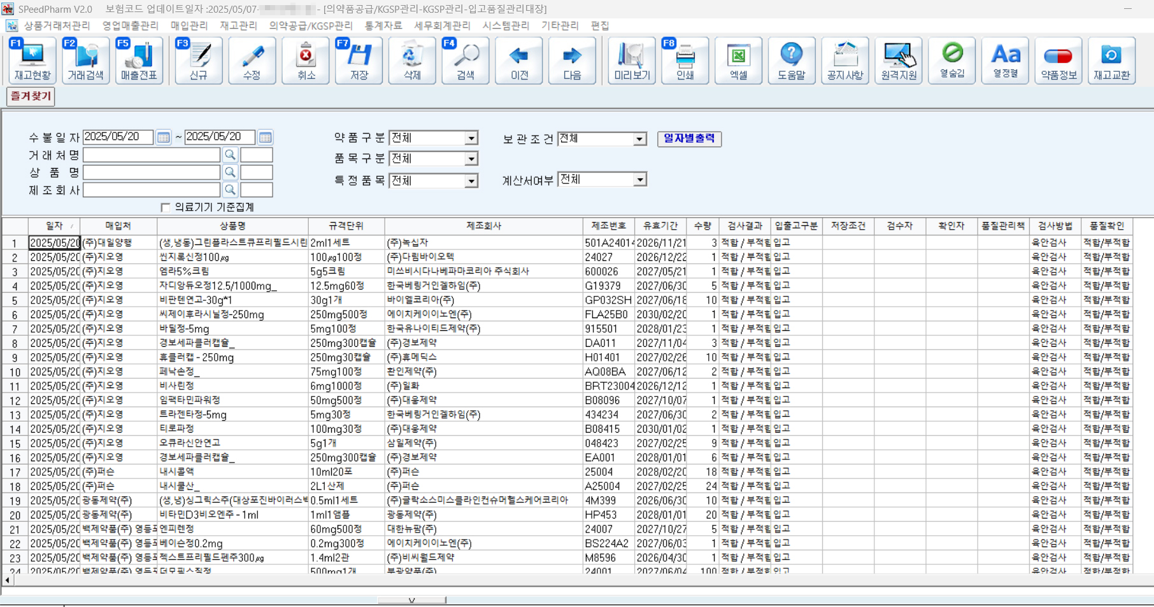Click the 취소 cancel icon
This screenshot has width=1154, height=607.
coord(306,60)
